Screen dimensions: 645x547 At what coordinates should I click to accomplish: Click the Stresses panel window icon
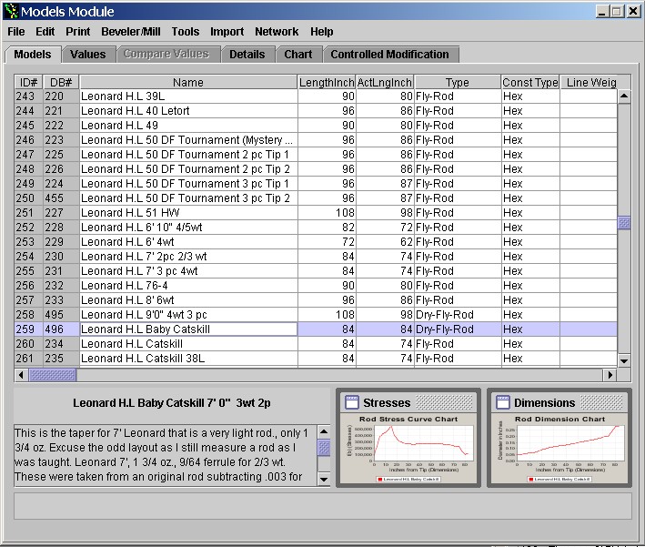[351, 402]
